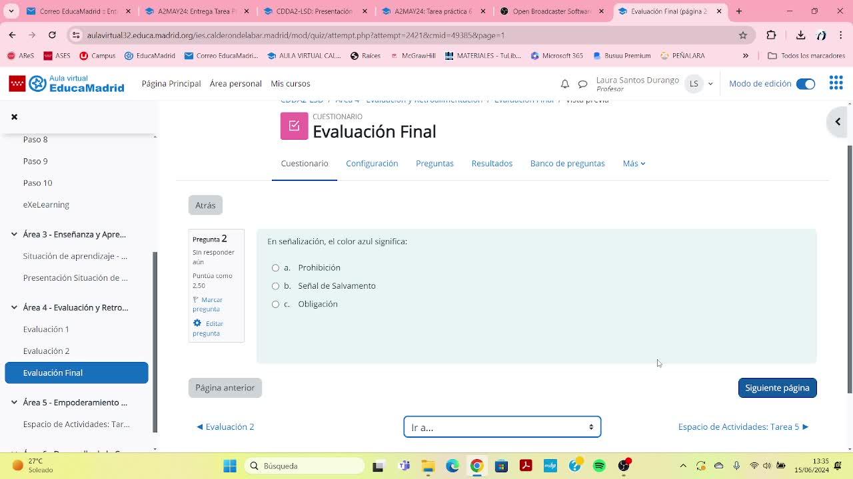Click the Atrás button

tap(205, 206)
